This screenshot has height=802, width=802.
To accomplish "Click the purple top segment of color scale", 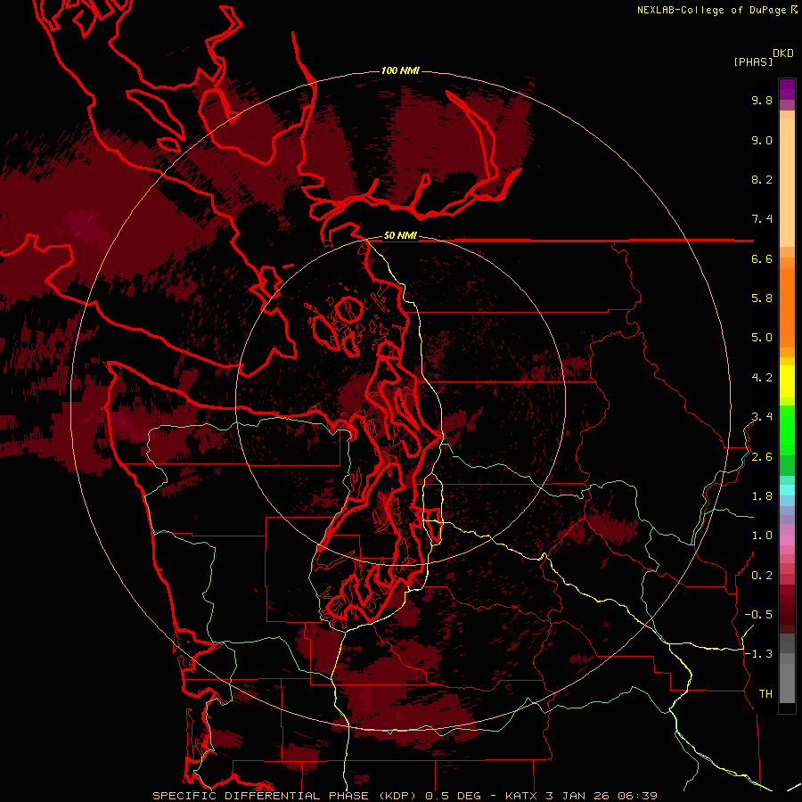I will pos(787,89).
